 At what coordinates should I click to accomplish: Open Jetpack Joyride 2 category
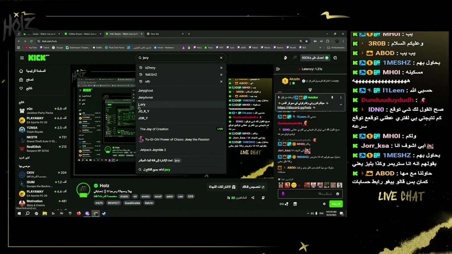click(181, 150)
